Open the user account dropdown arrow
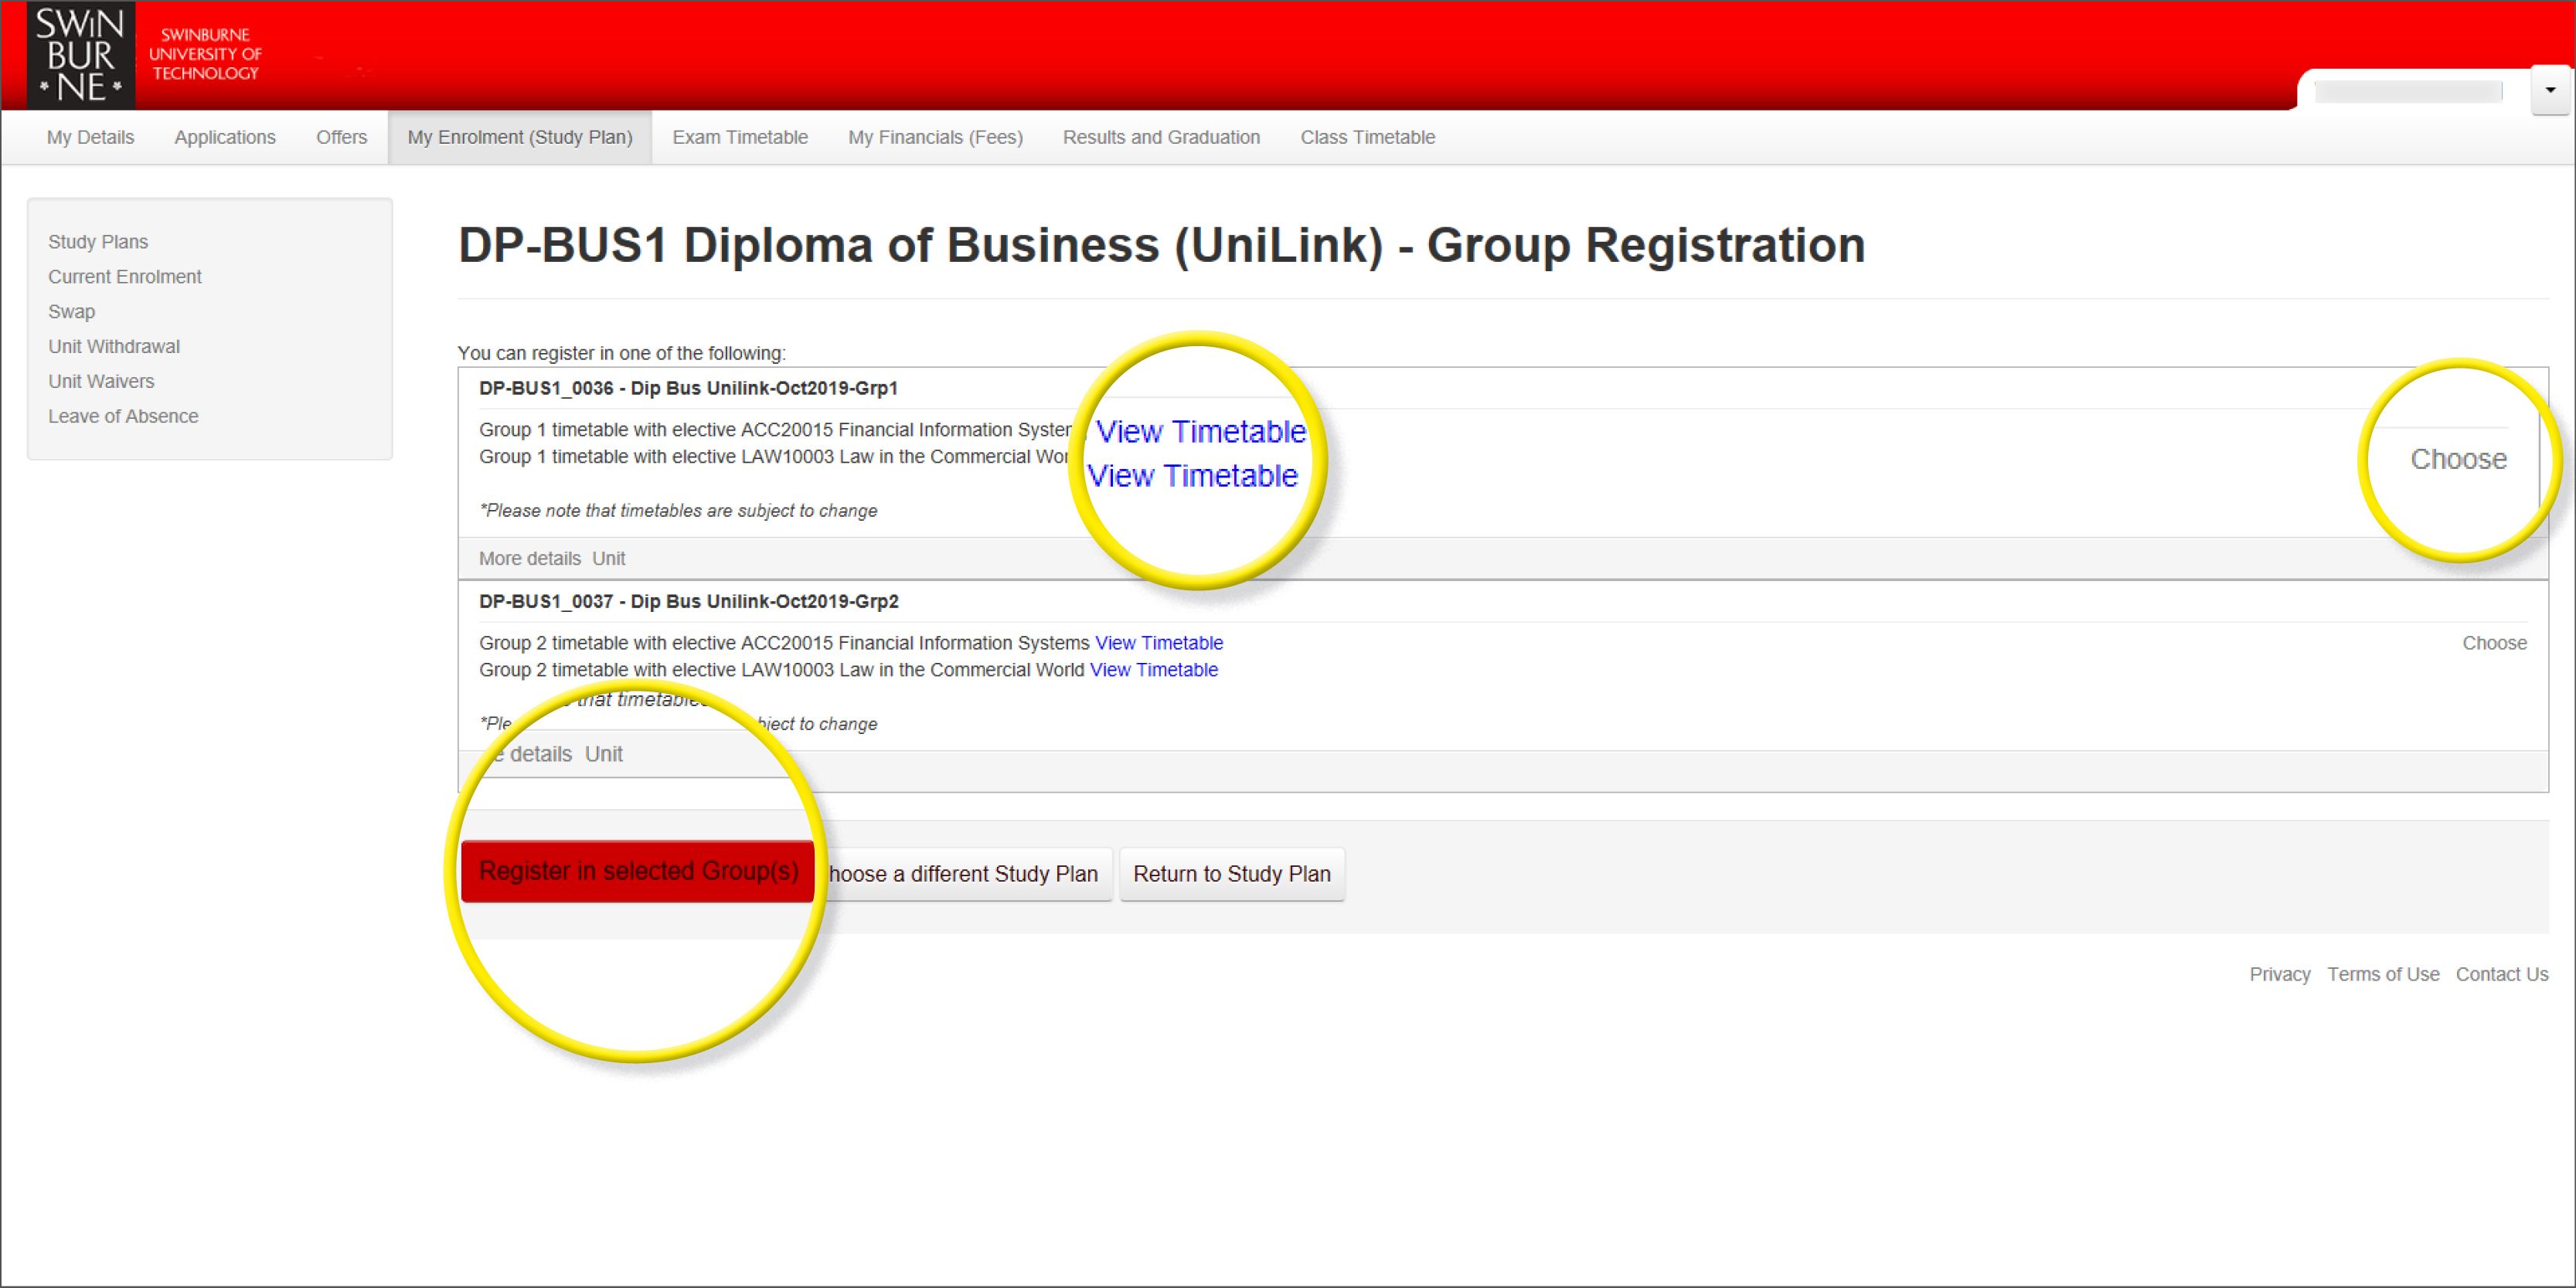This screenshot has width=2576, height=1288. [x=2550, y=91]
